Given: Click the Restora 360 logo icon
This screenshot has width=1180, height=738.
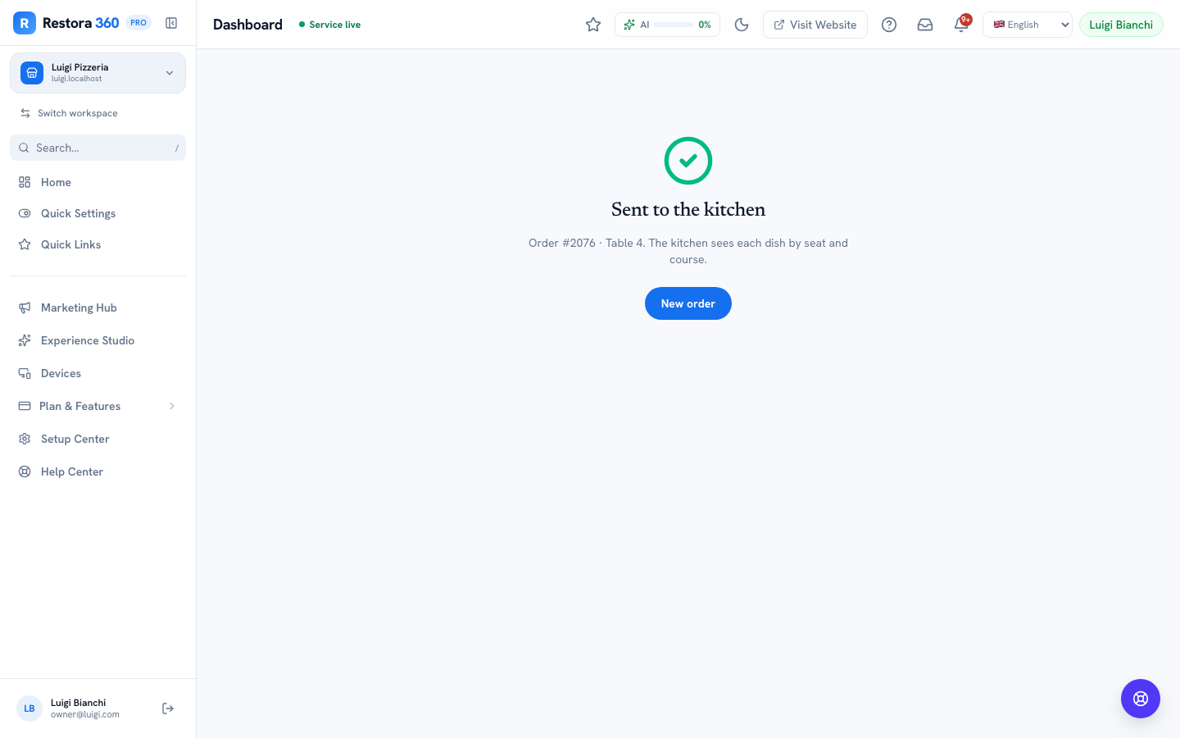Looking at the screenshot, I should click(25, 23).
